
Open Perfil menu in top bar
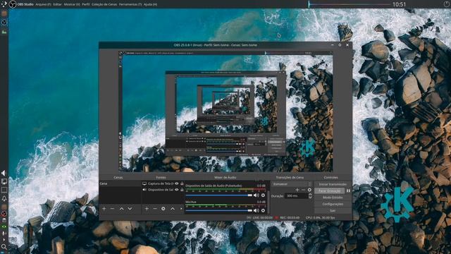click(x=86, y=4)
